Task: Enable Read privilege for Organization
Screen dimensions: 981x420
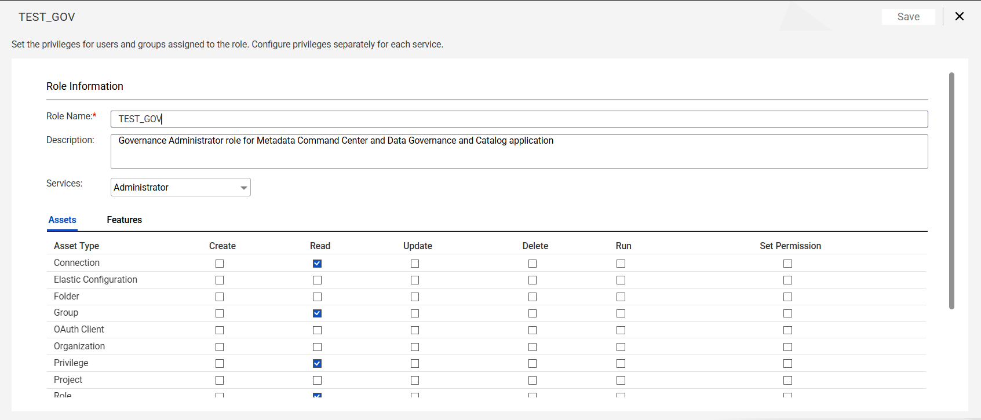Action: [317, 347]
